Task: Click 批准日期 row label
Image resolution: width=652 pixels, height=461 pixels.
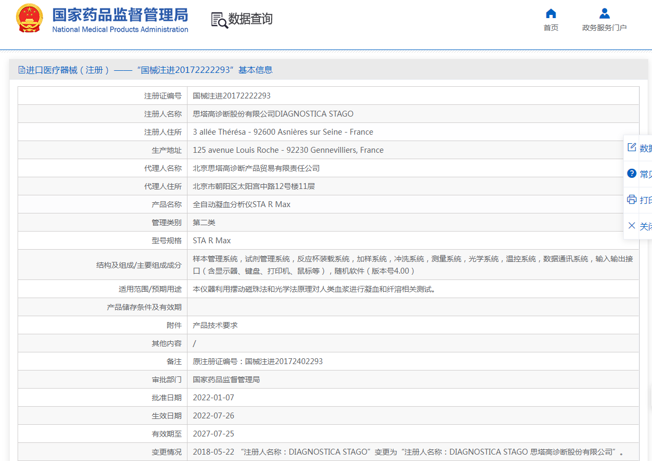Action: coord(167,398)
